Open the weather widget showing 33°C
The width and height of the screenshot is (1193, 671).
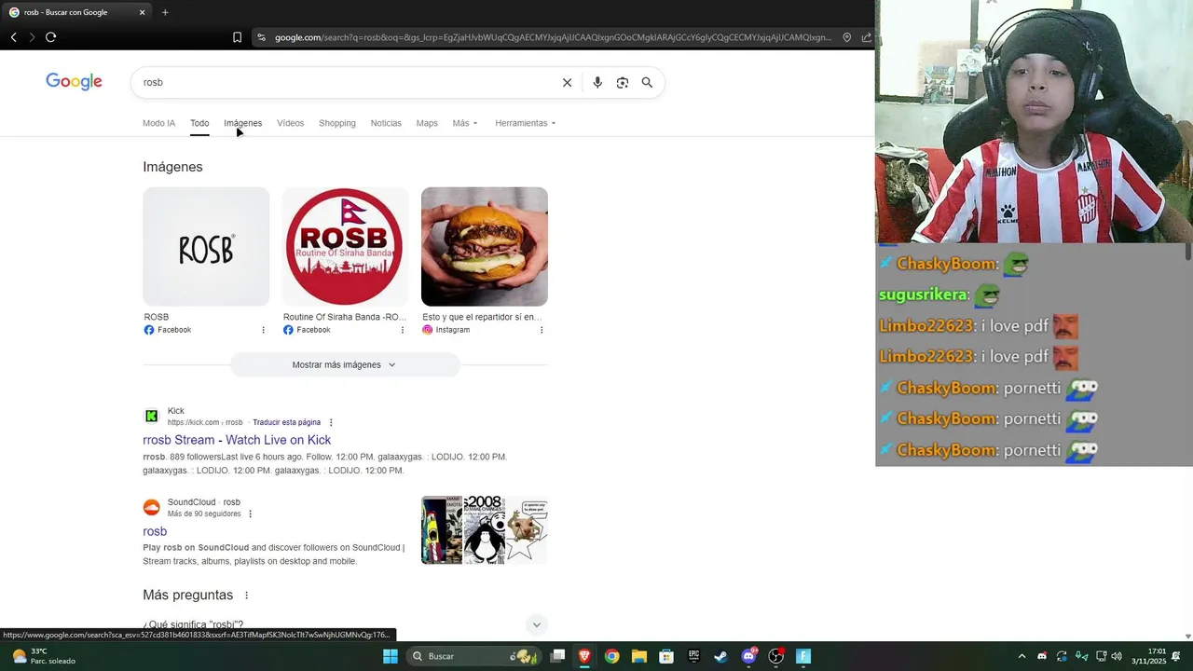[43, 656]
